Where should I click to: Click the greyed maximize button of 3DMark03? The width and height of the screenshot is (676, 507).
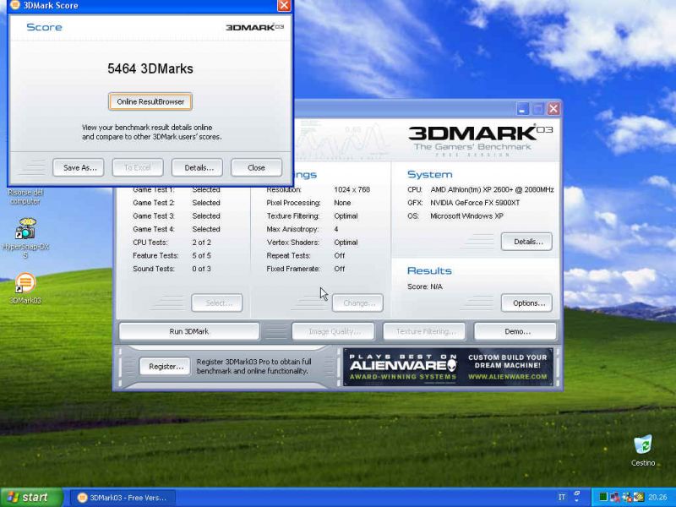[x=538, y=109]
